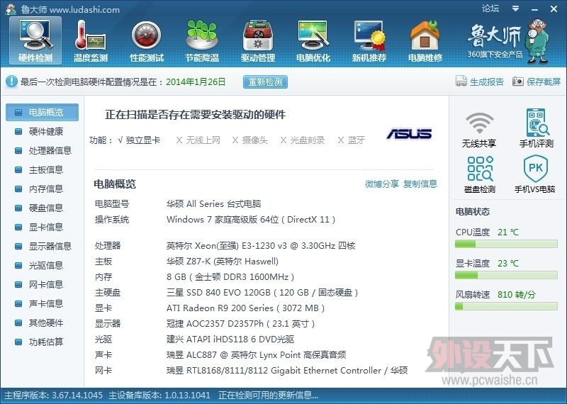The width and height of the screenshot is (567, 404).
Task: Open the 论坛 forum link
Action: (x=490, y=9)
